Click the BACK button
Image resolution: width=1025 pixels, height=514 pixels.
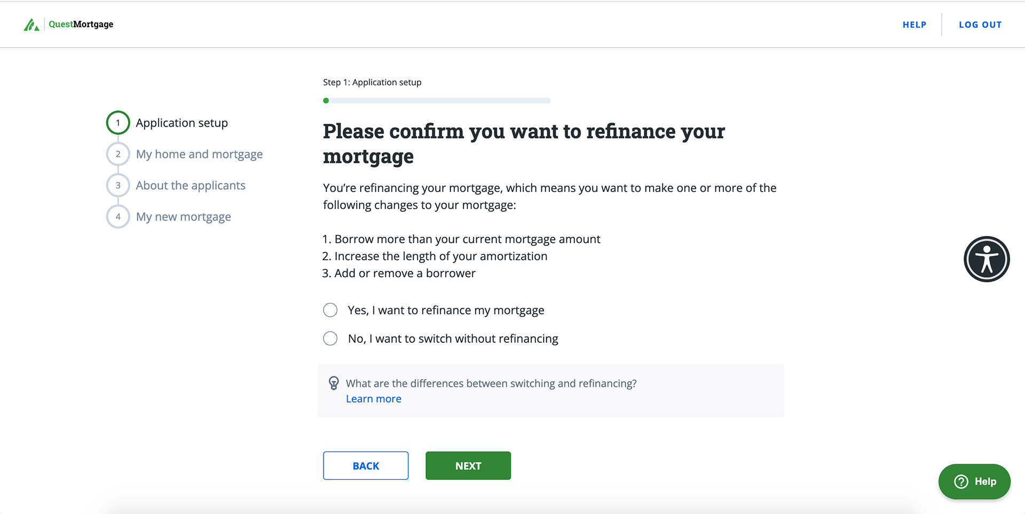pyautogui.click(x=366, y=465)
